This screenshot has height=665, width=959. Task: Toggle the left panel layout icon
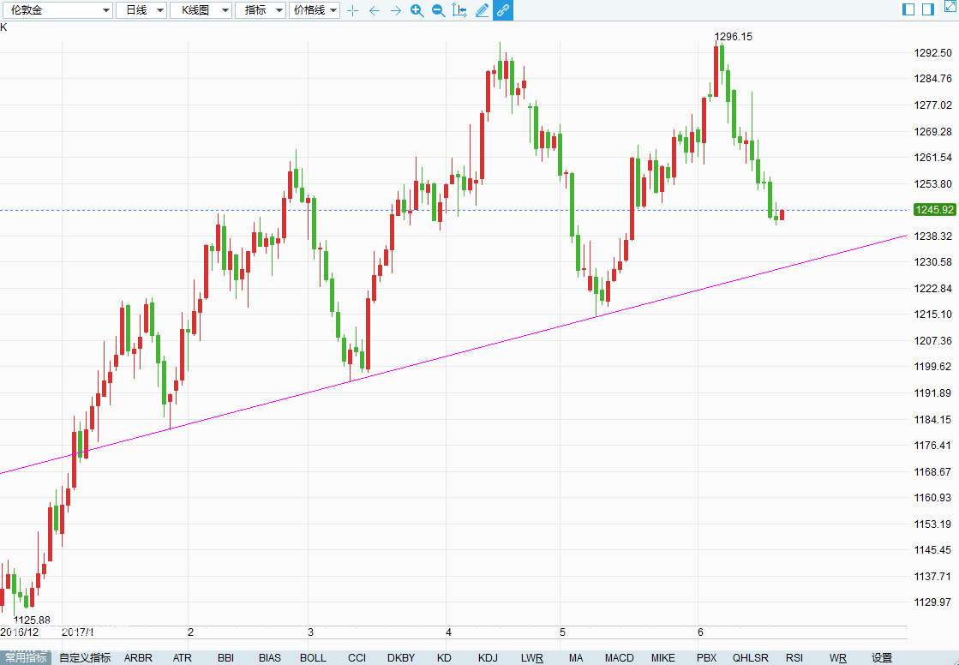(908, 9)
